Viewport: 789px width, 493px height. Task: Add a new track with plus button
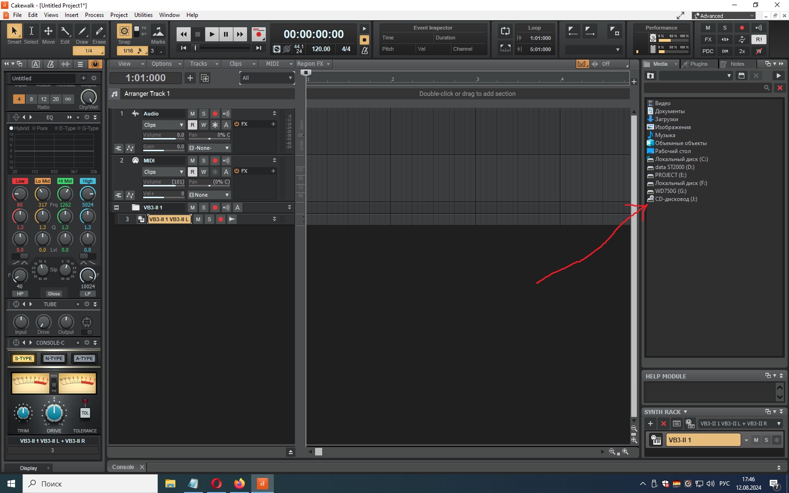click(190, 78)
